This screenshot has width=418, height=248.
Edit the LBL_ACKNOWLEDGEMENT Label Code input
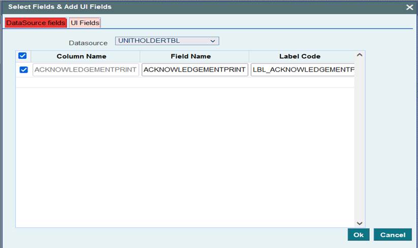303,70
